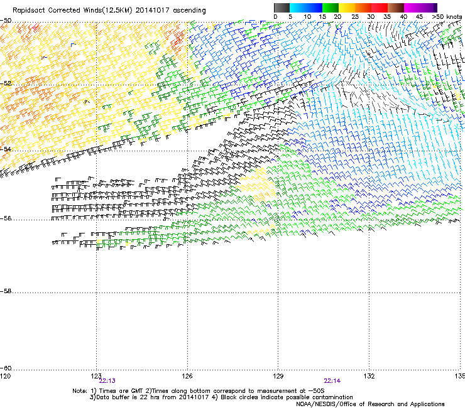Click the '120' longitude axis label
The width and height of the screenshot is (465, 408).
click(5, 376)
